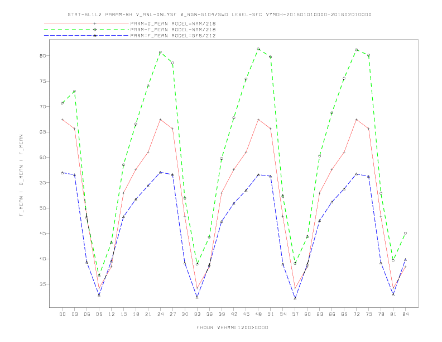
Task: Click red O_MEAN plus marker at forecast hour 00
Action: coord(63,120)
